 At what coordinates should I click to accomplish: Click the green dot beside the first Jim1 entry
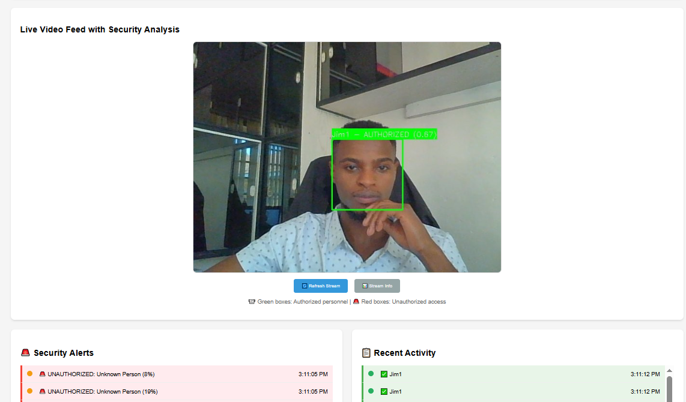[x=371, y=374]
